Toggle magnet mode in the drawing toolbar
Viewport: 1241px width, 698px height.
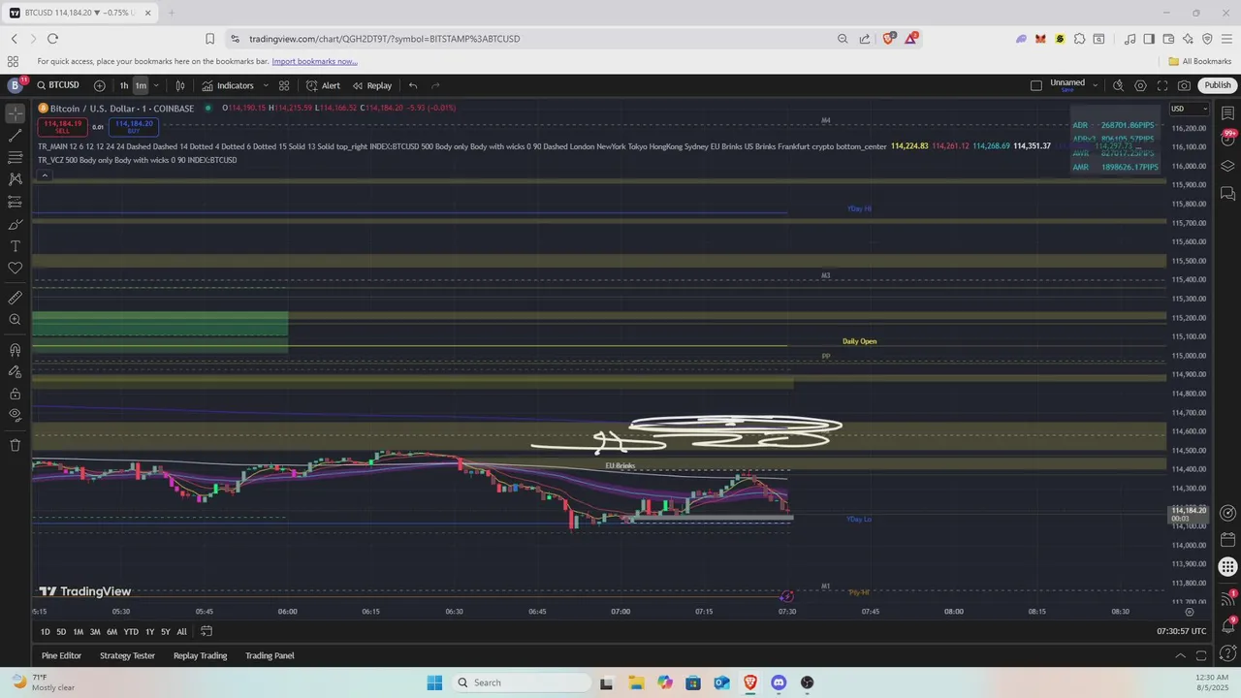(x=15, y=350)
